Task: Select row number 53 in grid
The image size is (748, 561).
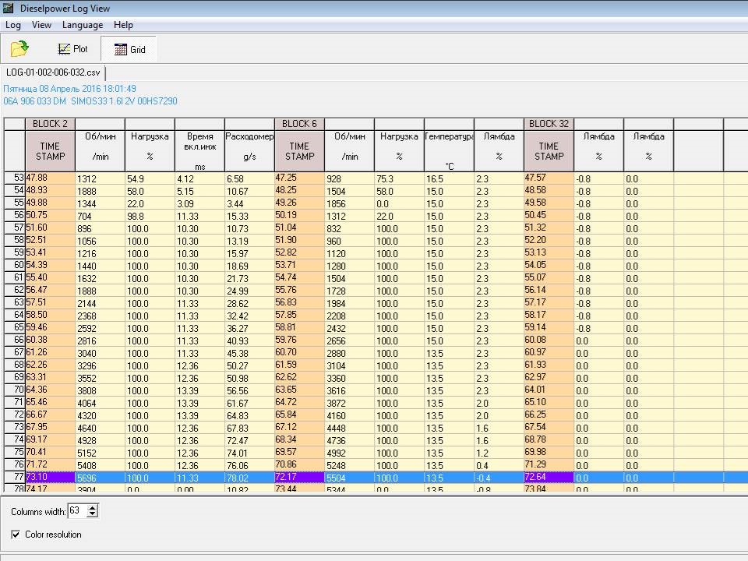Action: (15, 178)
